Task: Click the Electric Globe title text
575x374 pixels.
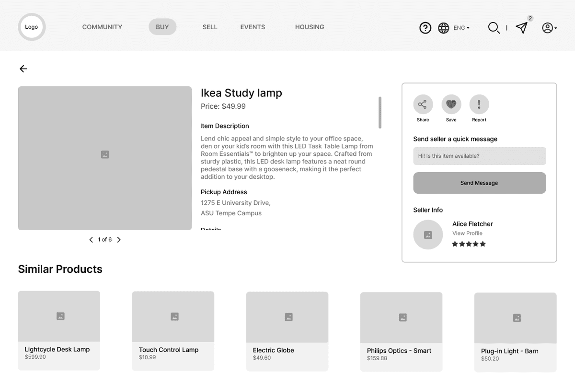Action: (x=274, y=350)
